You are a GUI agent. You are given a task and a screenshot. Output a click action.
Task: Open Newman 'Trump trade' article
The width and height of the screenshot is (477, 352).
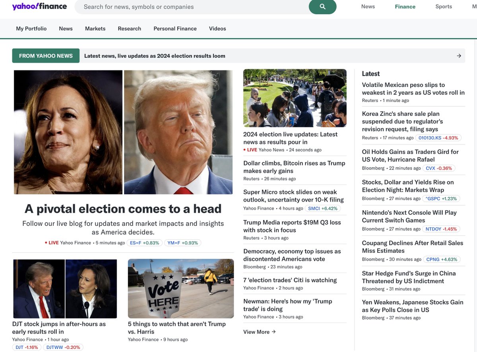point(288,305)
